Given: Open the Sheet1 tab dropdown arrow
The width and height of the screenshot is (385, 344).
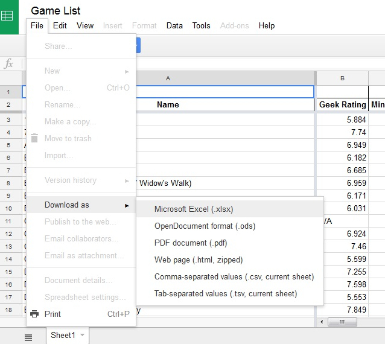Looking at the screenshot, I should 82,335.
